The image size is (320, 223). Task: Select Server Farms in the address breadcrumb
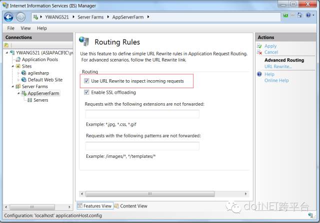(x=90, y=17)
